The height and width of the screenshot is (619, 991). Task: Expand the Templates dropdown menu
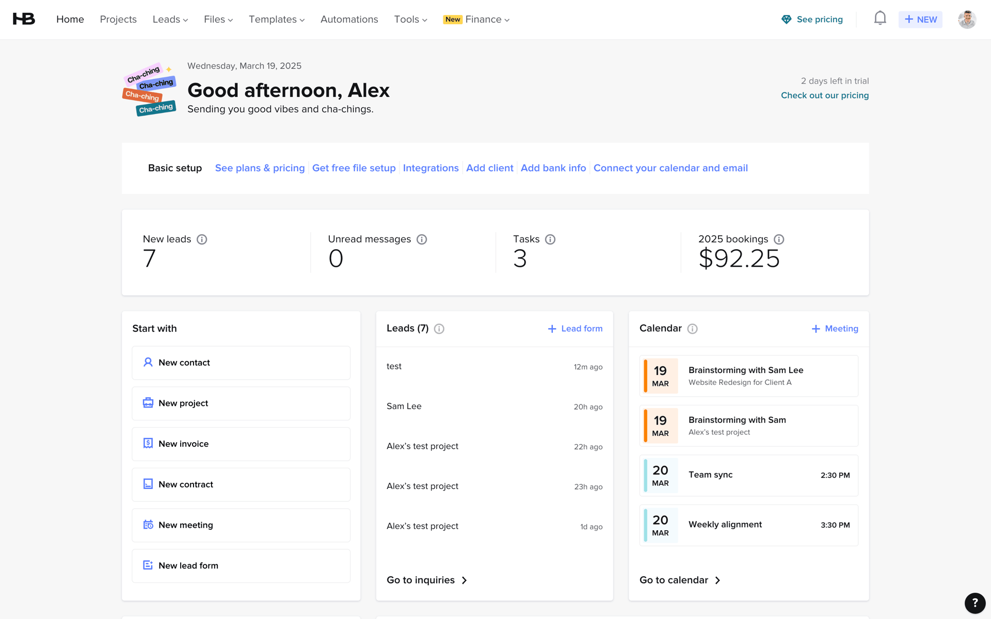277,19
